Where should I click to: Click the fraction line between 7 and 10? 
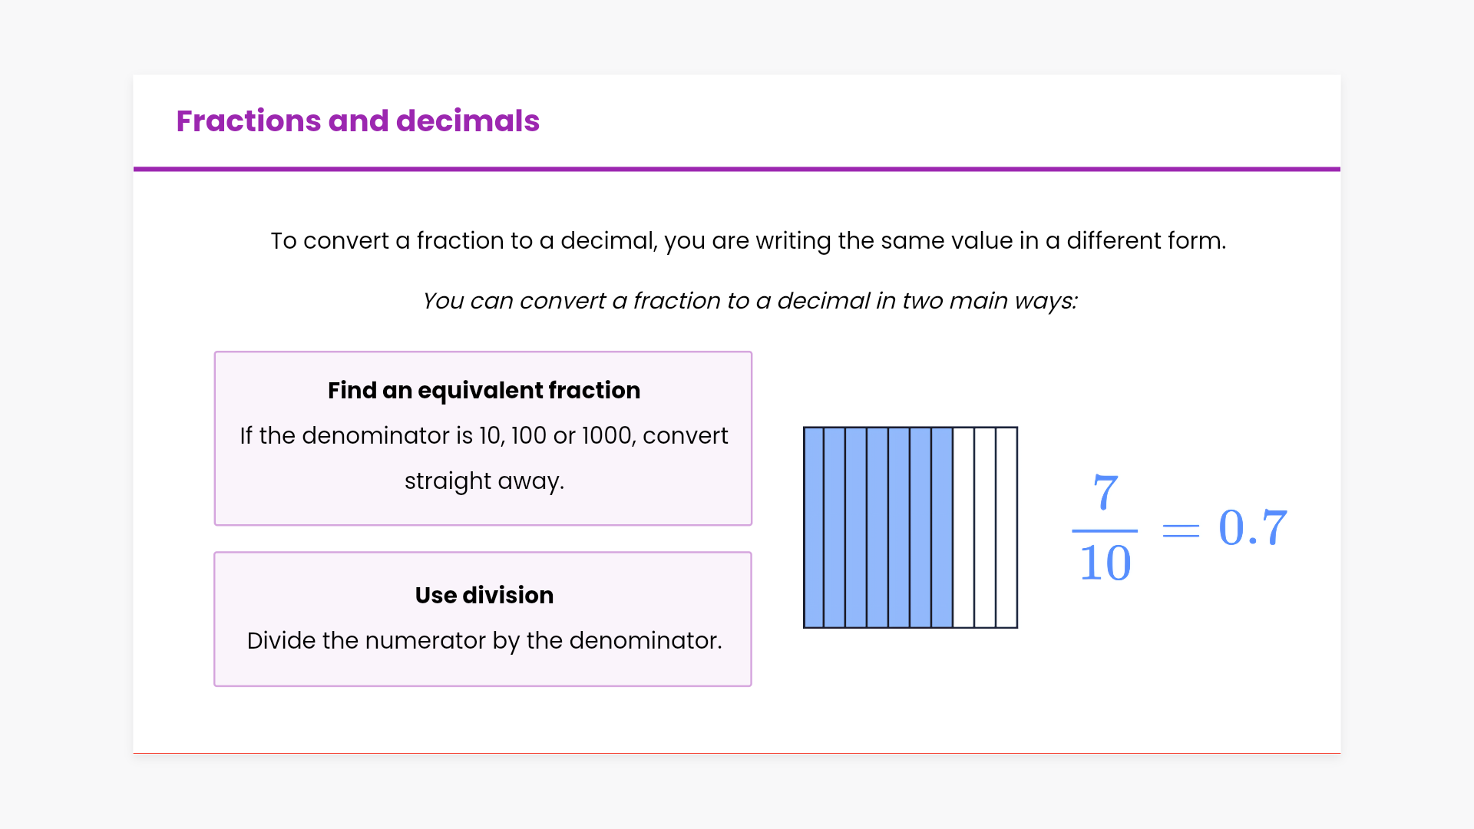1105,530
